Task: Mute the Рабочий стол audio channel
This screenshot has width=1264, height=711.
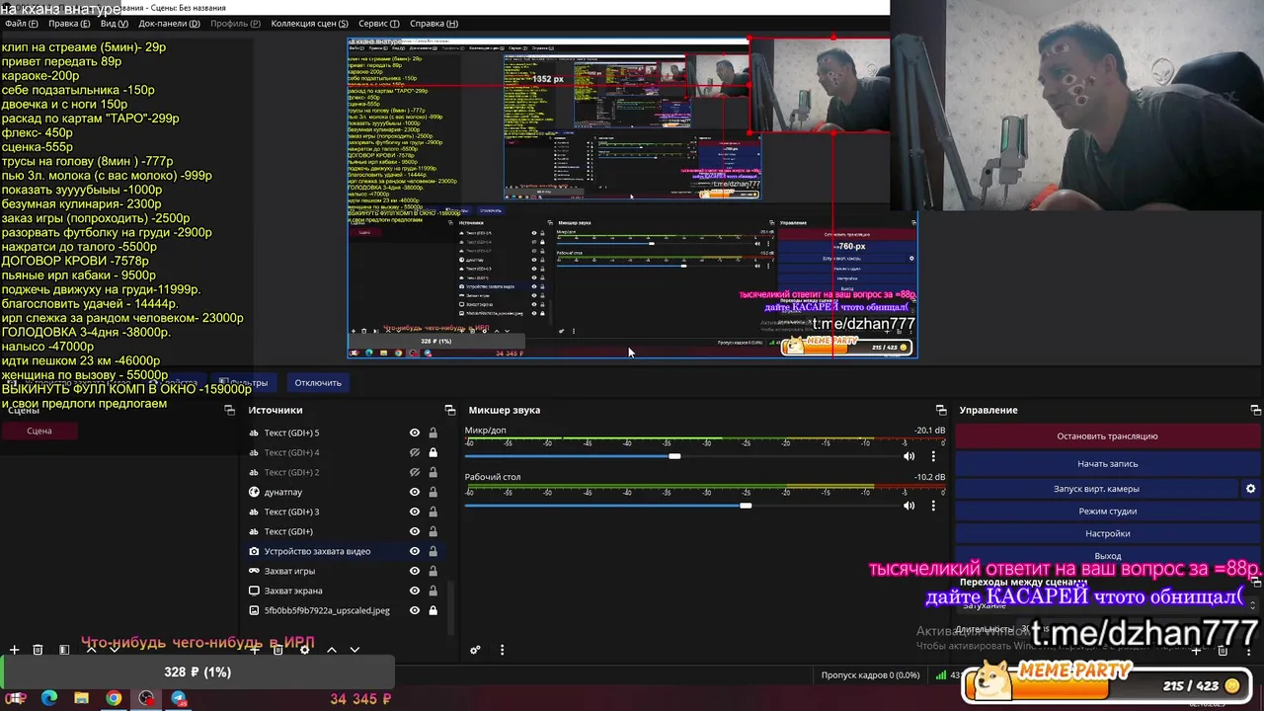Action: pyautogui.click(x=908, y=506)
